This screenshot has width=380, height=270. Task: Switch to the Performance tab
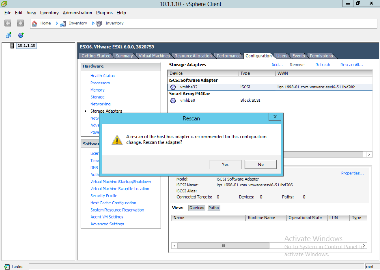coord(228,56)
